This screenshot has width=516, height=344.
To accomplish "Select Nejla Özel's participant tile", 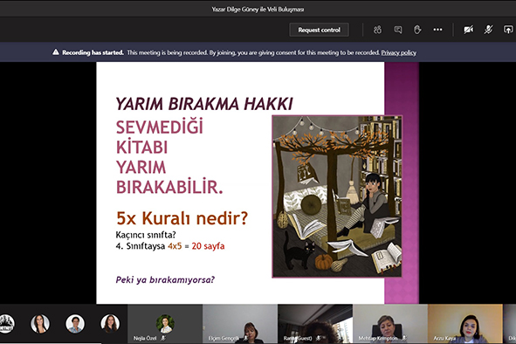I will coord(165,324).
